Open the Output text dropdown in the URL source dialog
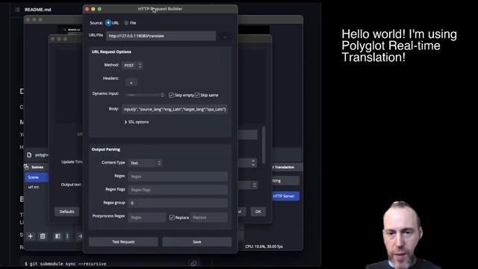This screenshot has height=269, width=478. point(254,185)
